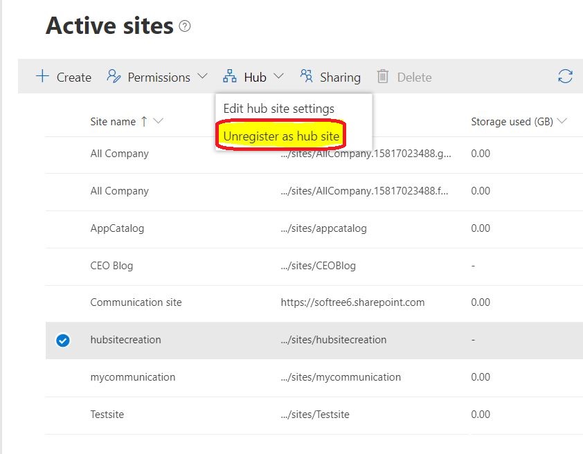583x454 pixels.
Task: Select the Testsite row checkbox area
Action: (64, 415)
